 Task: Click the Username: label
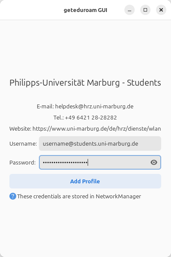[23, 144]
